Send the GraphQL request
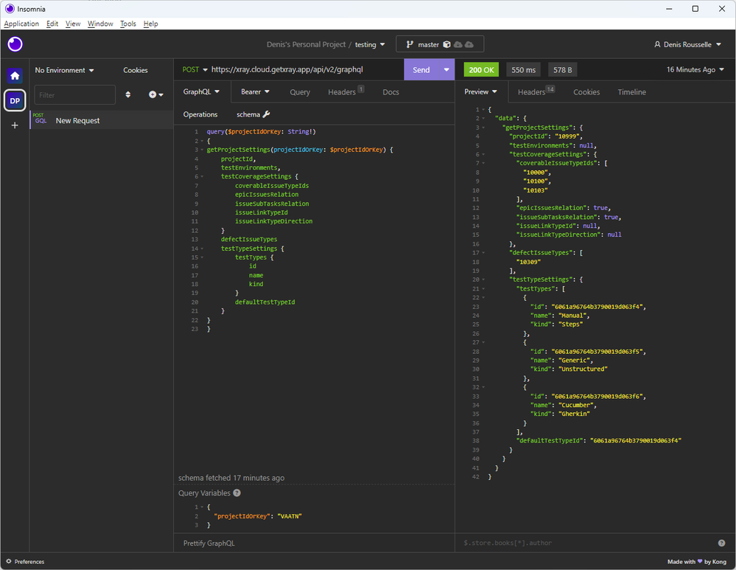Image resolution: width=736 pixels, height=570 pixels. pos(421,69)
